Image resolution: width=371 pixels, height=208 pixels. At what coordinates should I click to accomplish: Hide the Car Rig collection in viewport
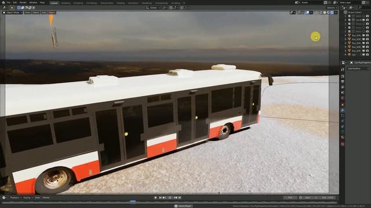tap(363, 20)
